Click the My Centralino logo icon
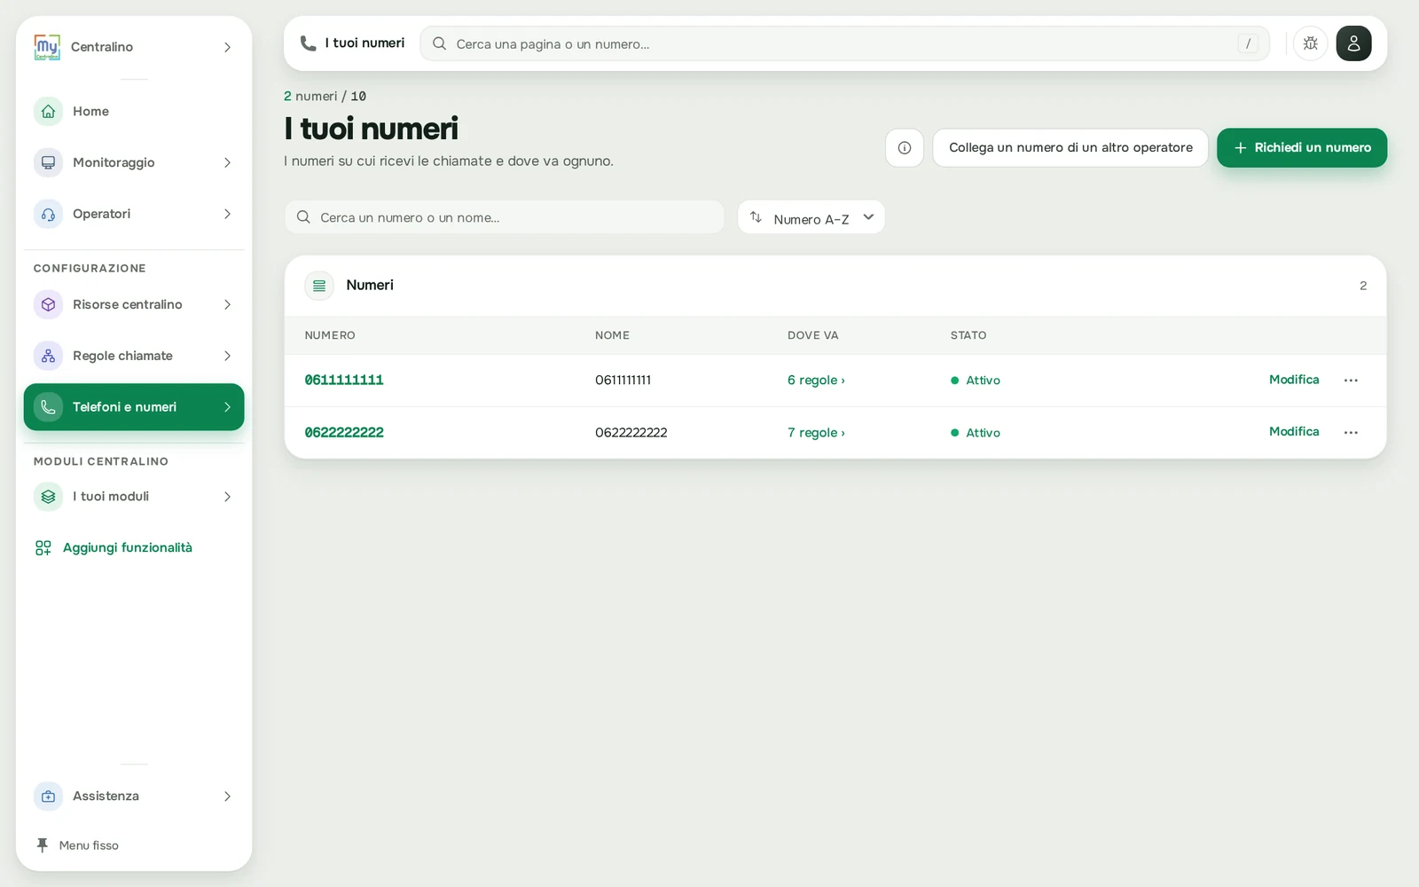The height and width of the screenshot is (887, 1419). point(47,47)
